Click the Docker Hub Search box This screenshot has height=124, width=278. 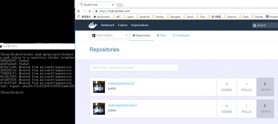265,25
